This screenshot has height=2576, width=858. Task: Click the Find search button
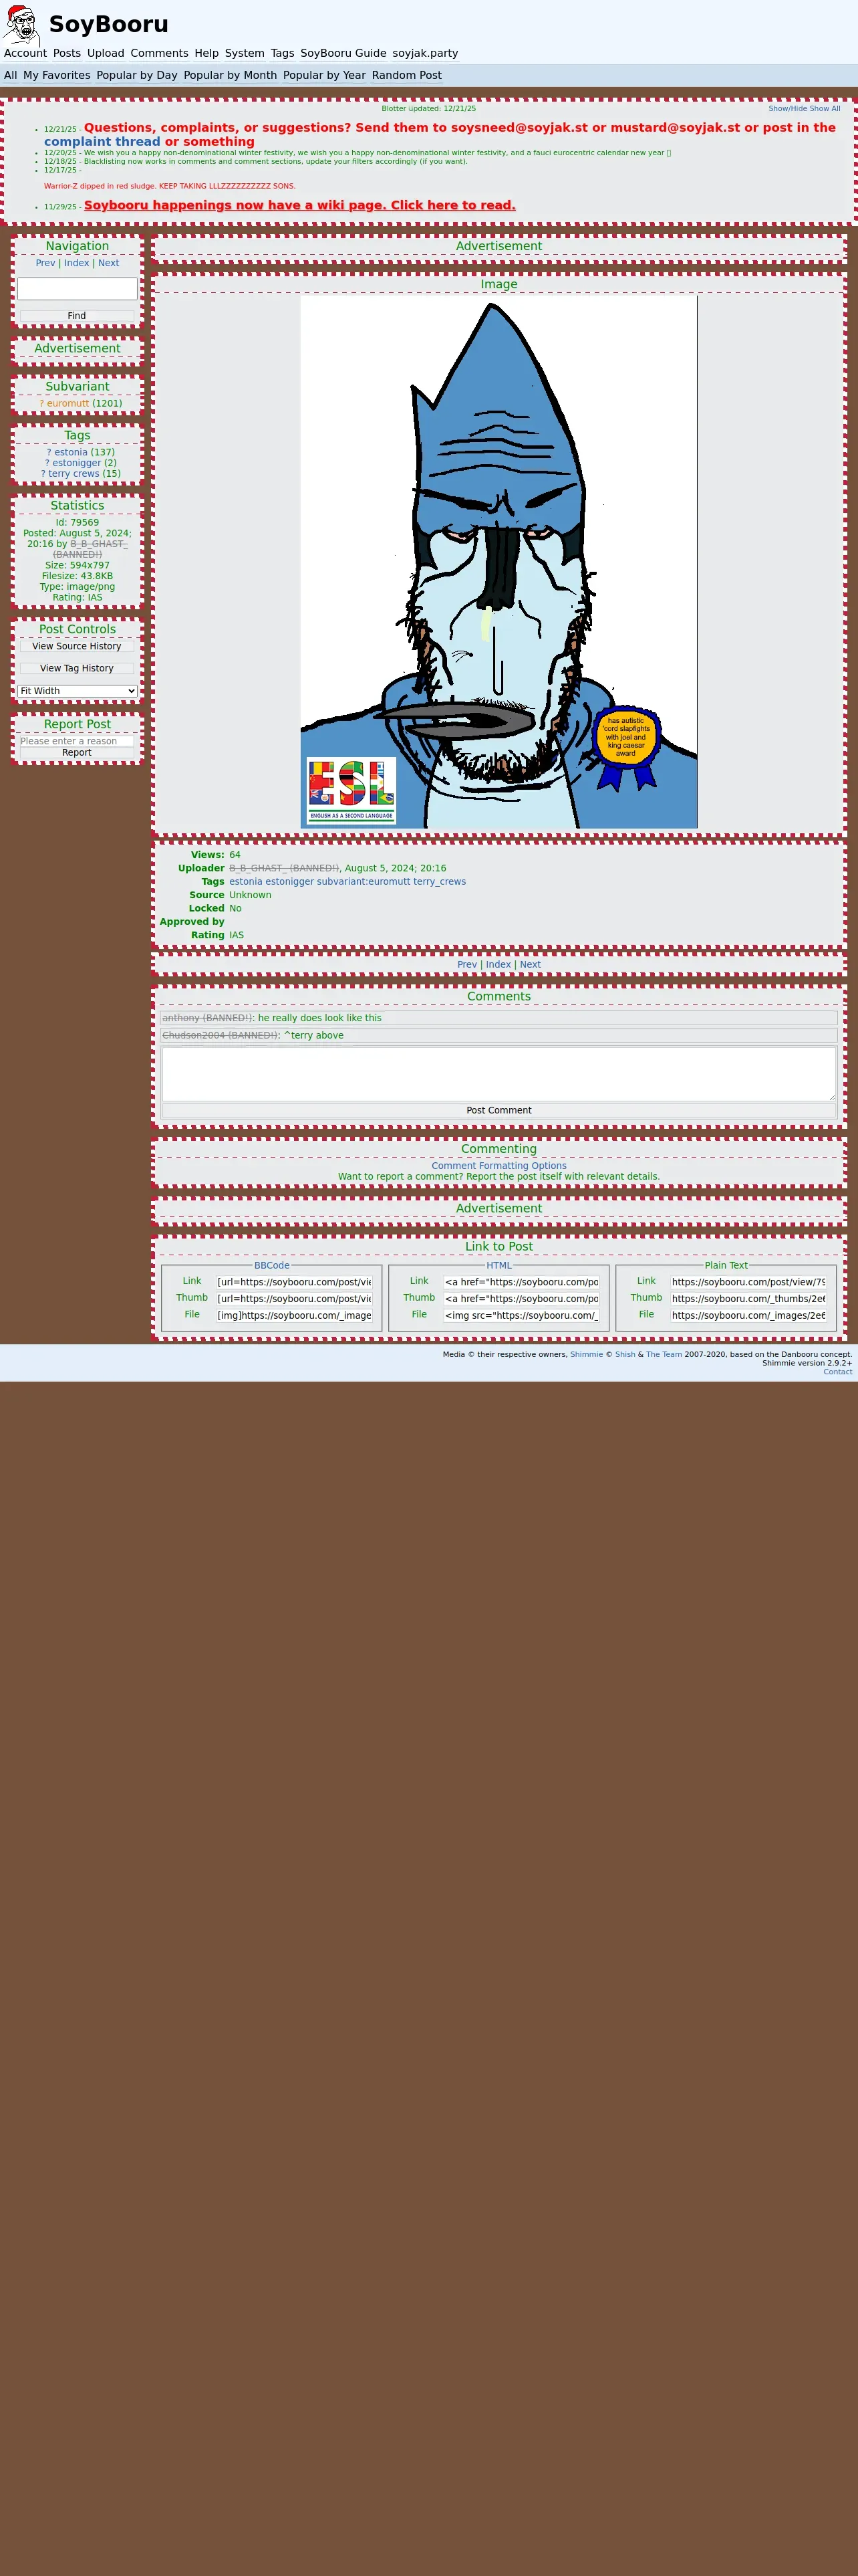(x=77, y=316)
